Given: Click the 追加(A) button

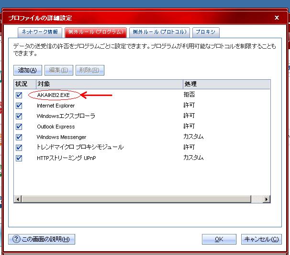Looking at the screenshot, I should (x=27, y=70).
